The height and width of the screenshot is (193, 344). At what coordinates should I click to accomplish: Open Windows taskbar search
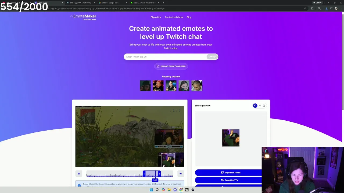coord(157,190)
